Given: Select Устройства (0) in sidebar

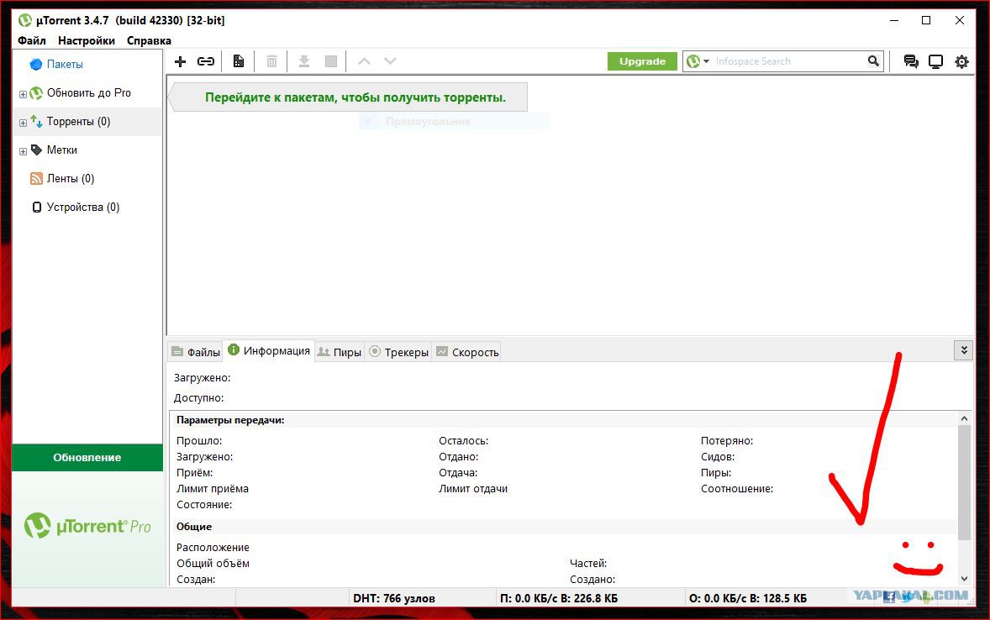Looking at the screenshot, I should (x=83, y=208).
